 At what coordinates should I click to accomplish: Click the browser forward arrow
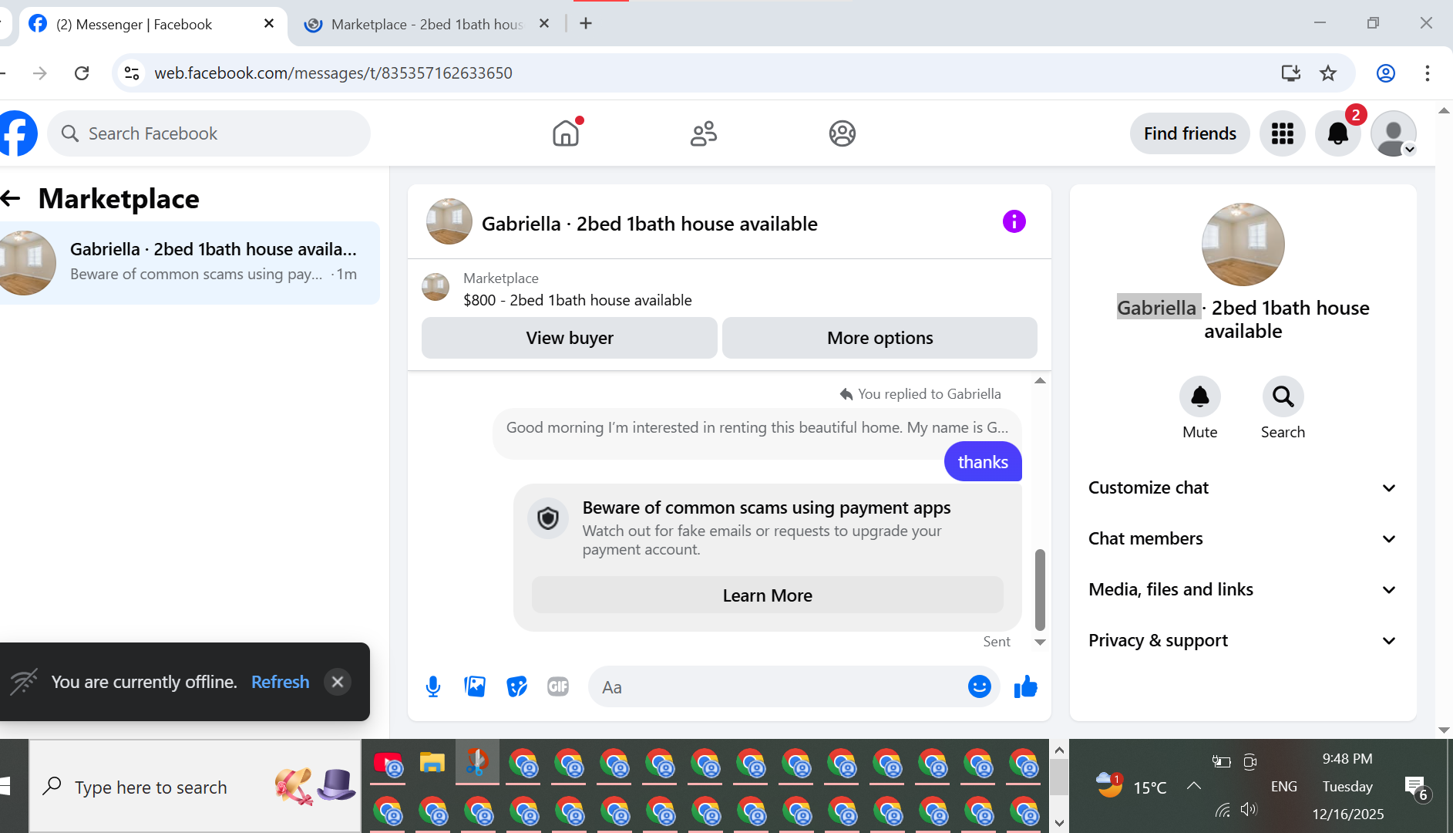(40, 73)
